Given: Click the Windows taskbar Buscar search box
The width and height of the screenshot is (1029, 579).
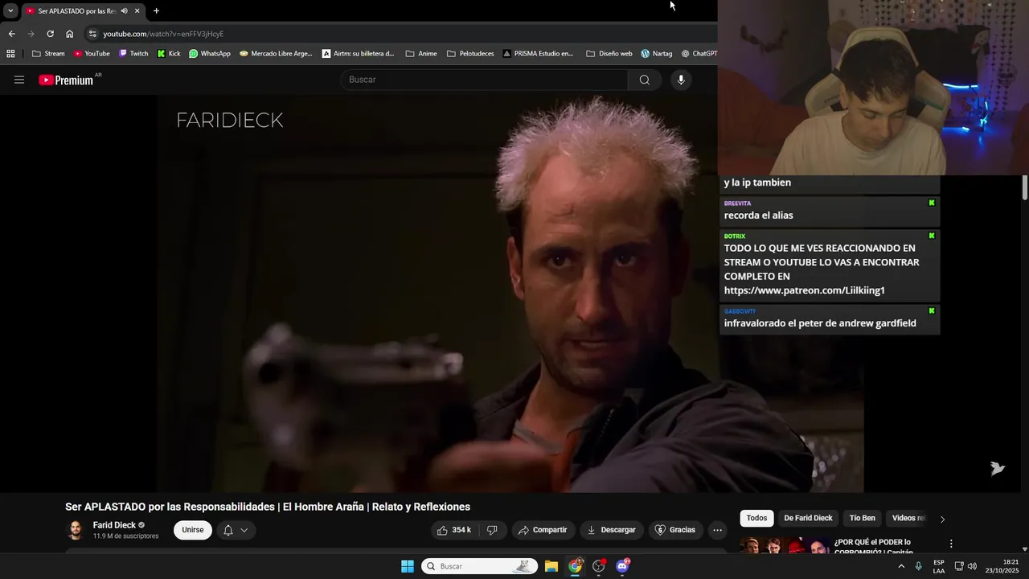Looking at the screenshot, I should (479, 566).
